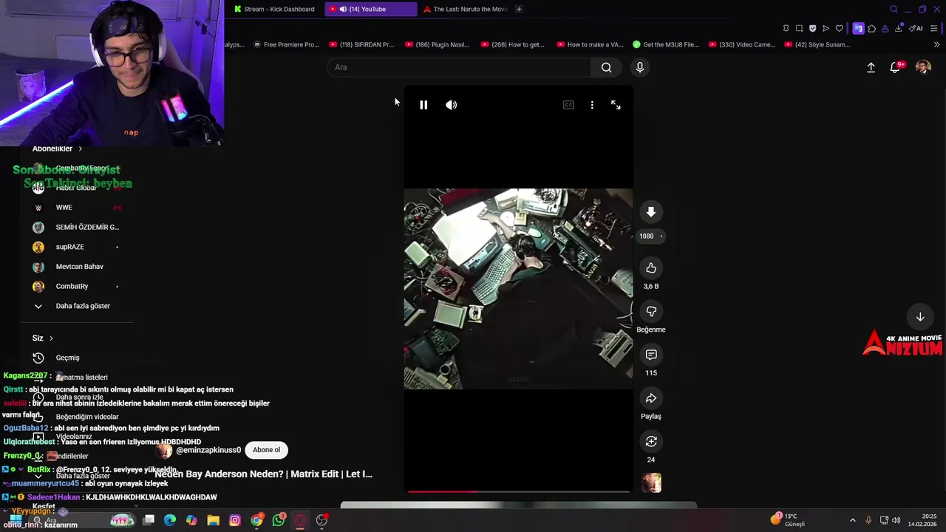Open the YouTube account avatar menu

(x=923, y=67)
